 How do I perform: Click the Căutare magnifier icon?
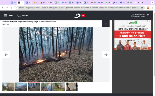[x=19, y=15]
